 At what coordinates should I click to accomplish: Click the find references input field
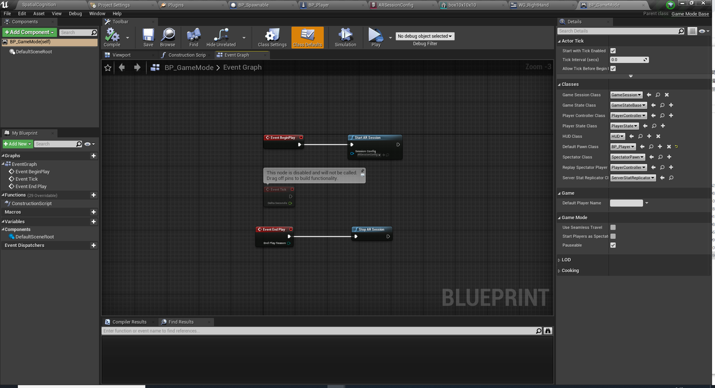tap(322, 331)
